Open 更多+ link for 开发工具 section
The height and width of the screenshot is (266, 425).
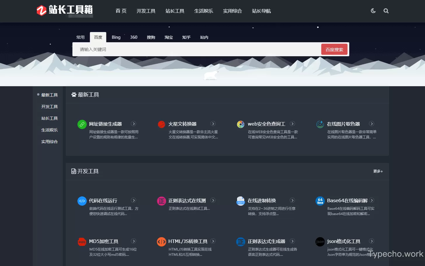pos(378,171)
